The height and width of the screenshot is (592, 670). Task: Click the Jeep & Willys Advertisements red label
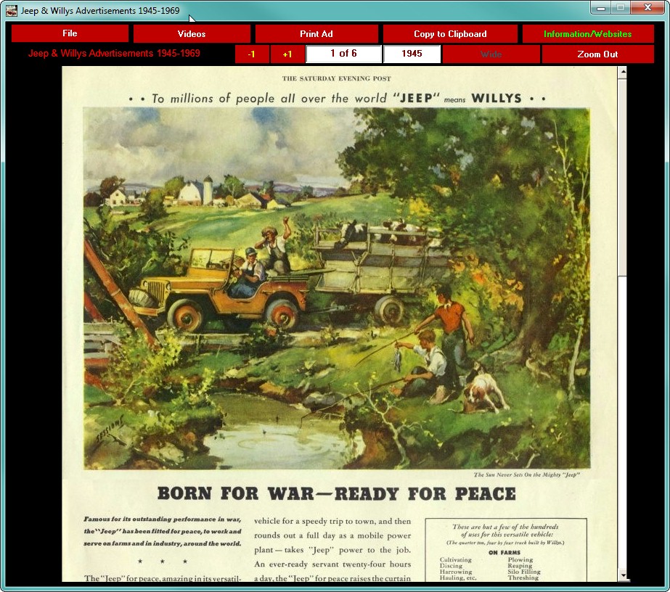114,54
